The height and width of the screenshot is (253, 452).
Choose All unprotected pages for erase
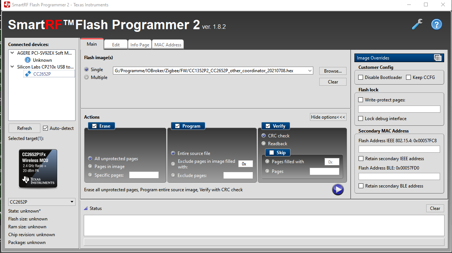pos(90,159)
